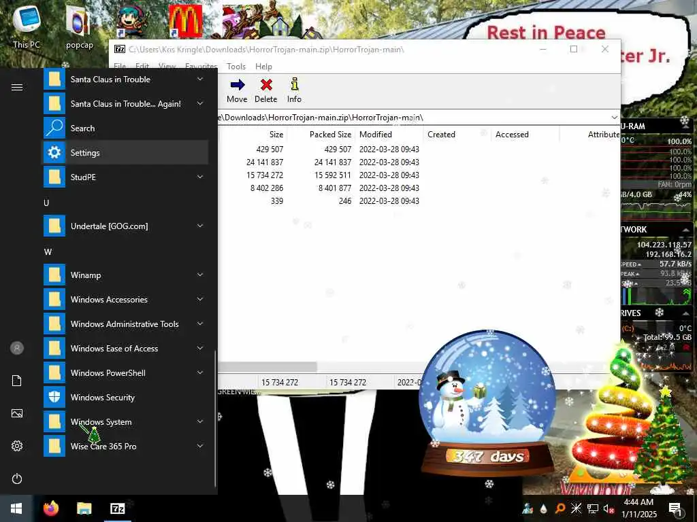697x522 pixels.
Task: Click the 7-Zip path input field
Action: [412, 118]
